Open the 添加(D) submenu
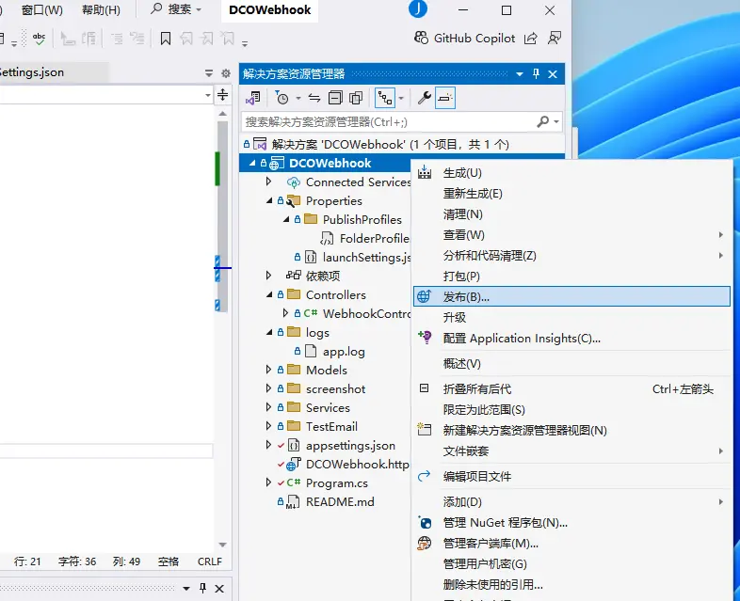Image resolution: width=740 pixels, height=601 pixels. (571, 502)
